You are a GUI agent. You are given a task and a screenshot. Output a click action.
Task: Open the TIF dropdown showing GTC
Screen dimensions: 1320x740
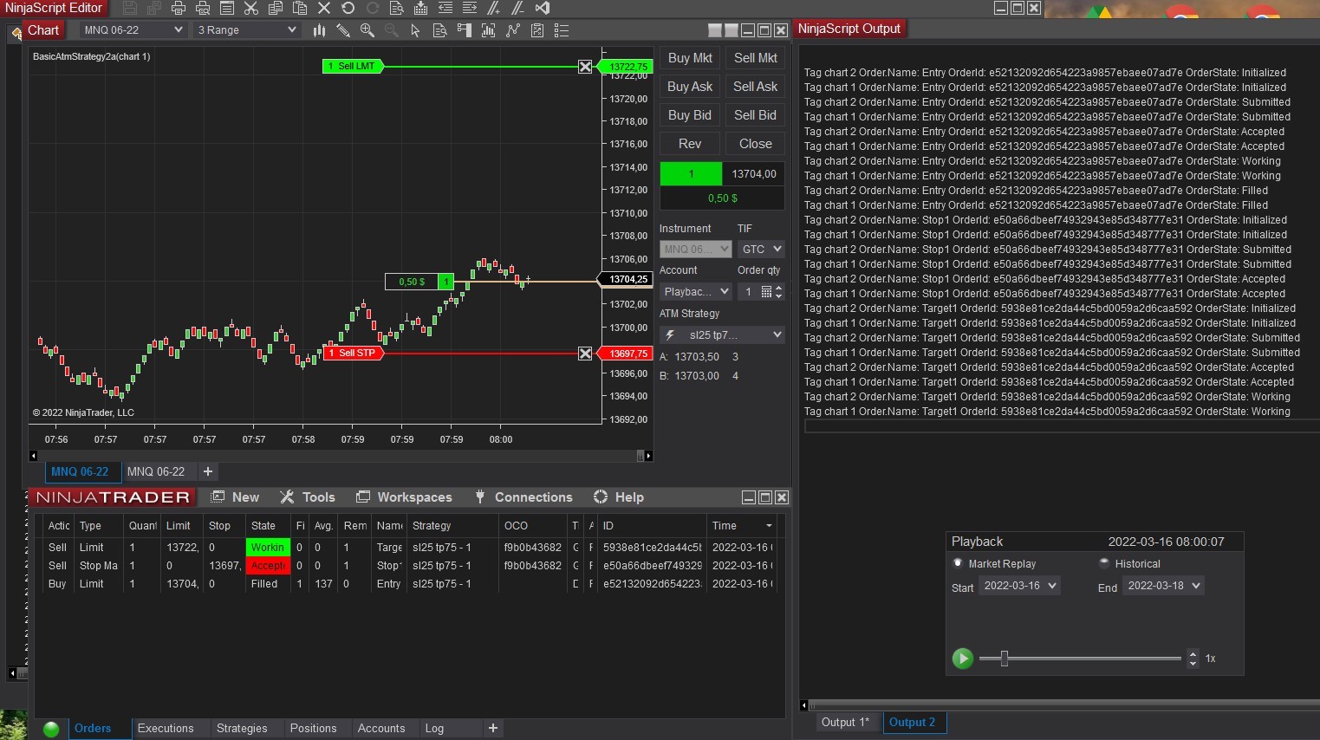click(761, 249)
